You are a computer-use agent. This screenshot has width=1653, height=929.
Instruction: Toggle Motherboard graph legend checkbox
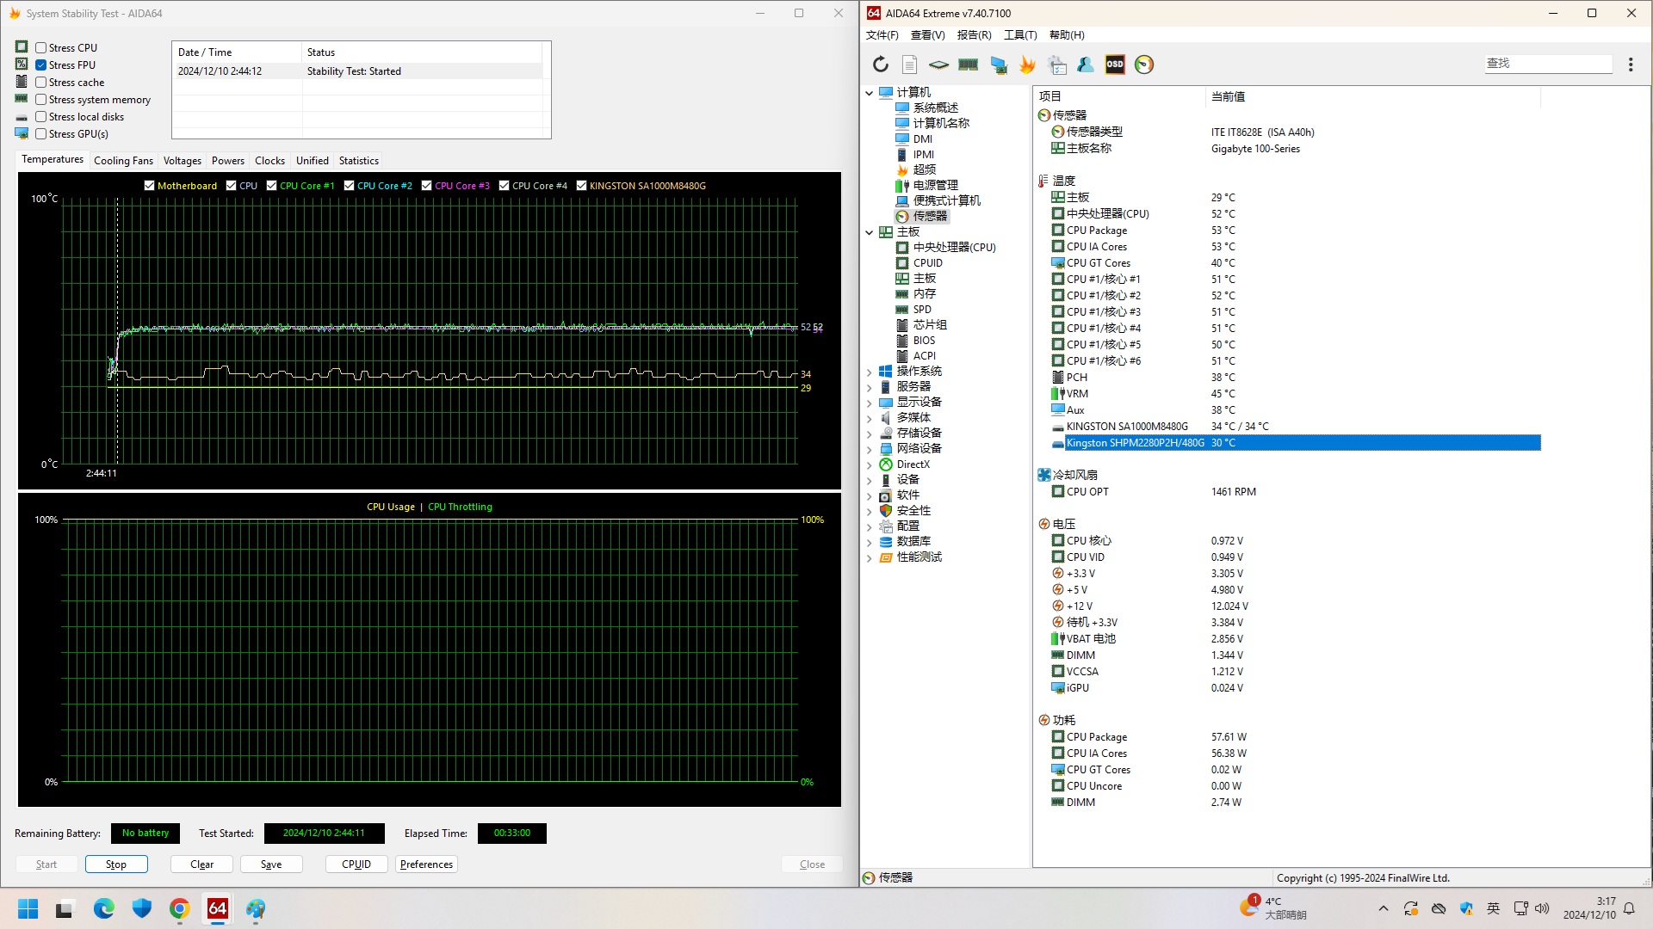click(149, 186)
